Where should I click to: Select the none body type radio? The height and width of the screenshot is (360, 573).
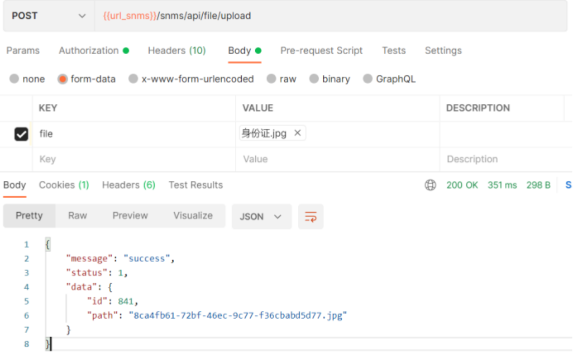tap(14, 79)
